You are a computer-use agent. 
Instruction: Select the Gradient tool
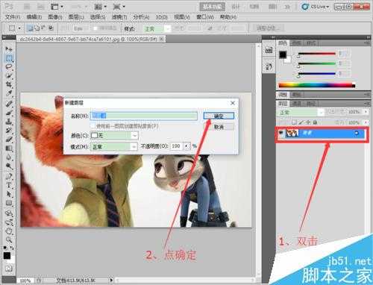[x=9, y=148]
